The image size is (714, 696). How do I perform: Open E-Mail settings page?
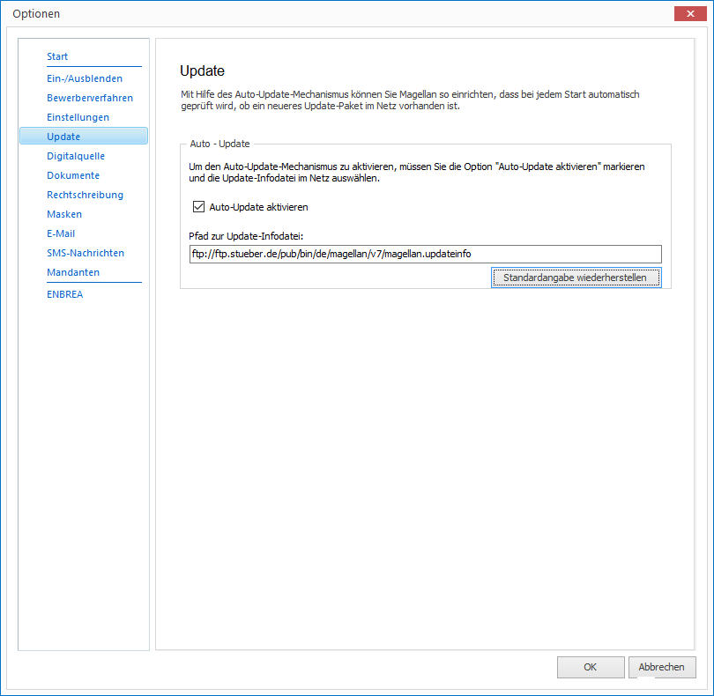61,233
